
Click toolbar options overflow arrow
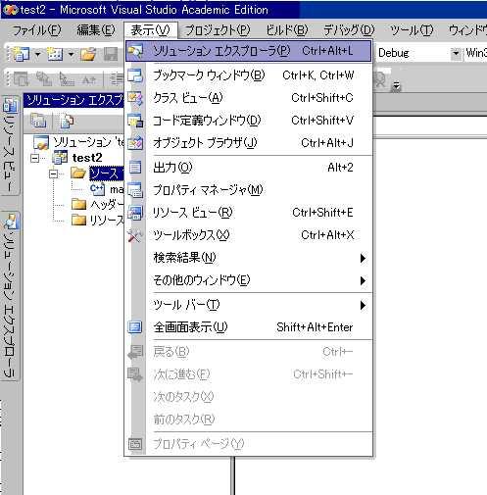396,86
